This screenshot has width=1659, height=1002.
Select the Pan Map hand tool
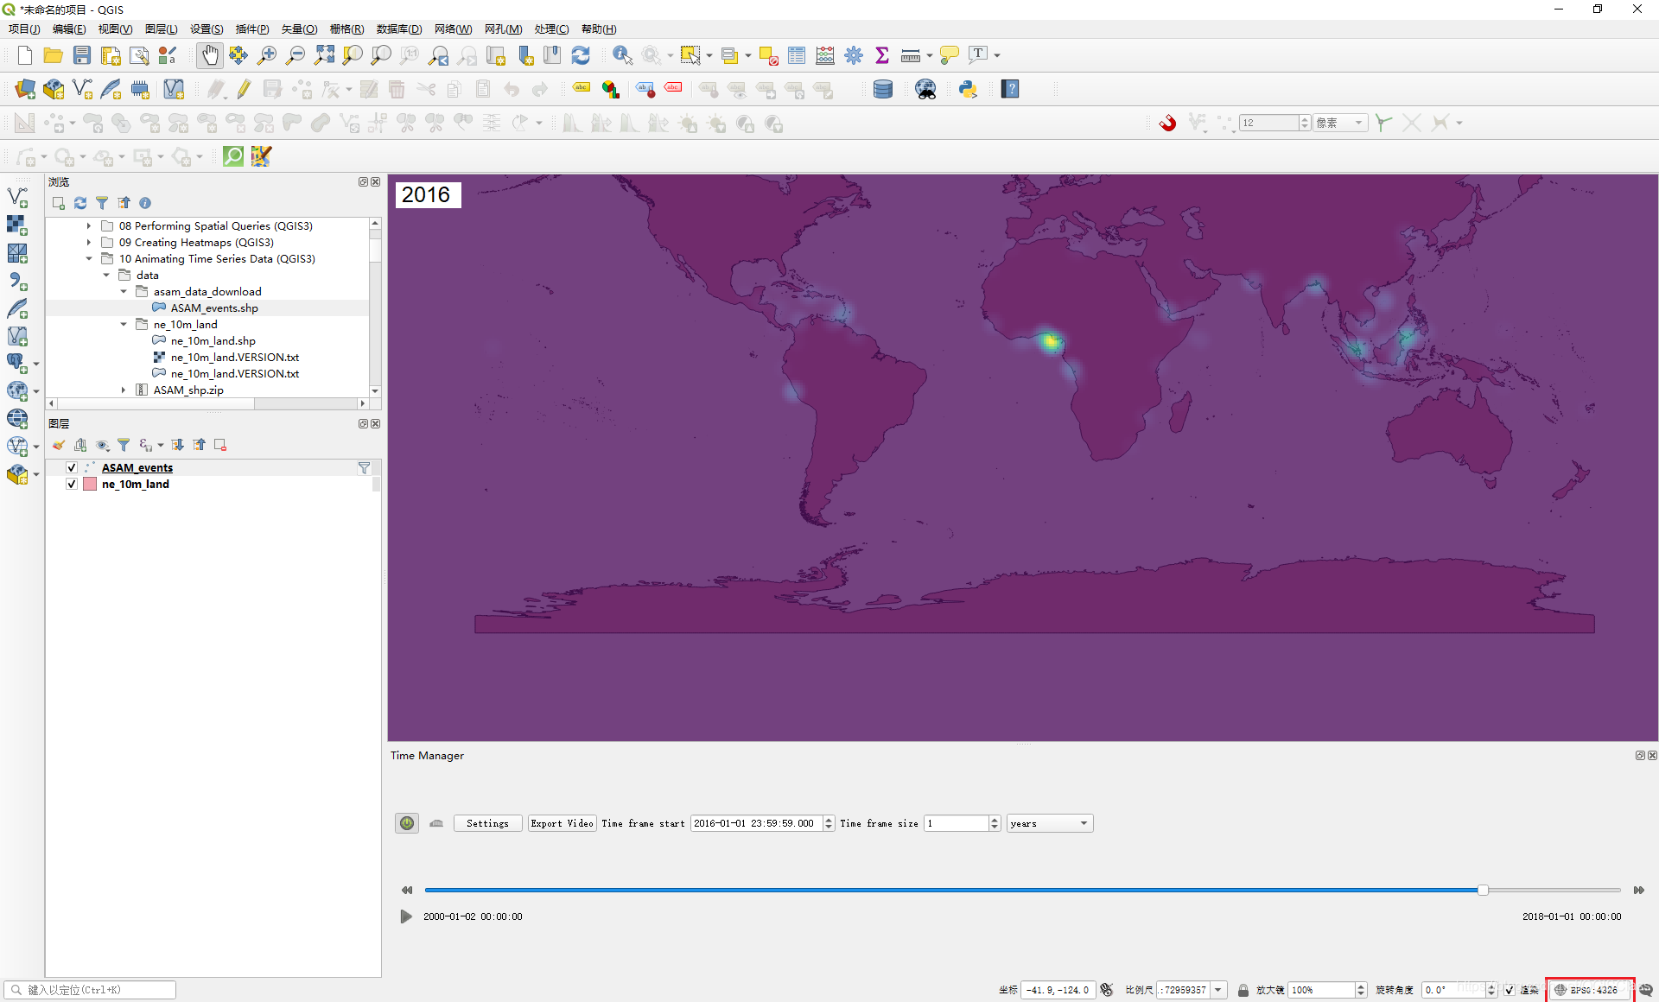pyautogui.click(x=210, y=55)
